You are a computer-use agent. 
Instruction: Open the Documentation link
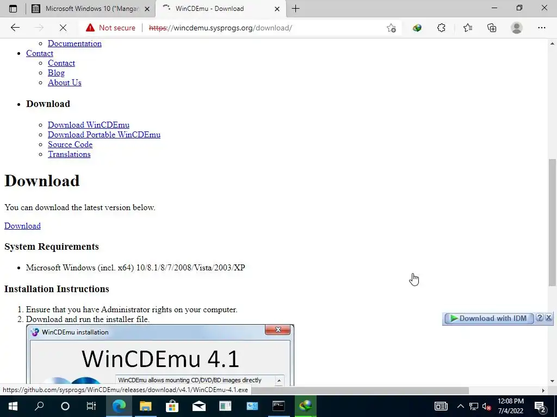pos(75,43)
